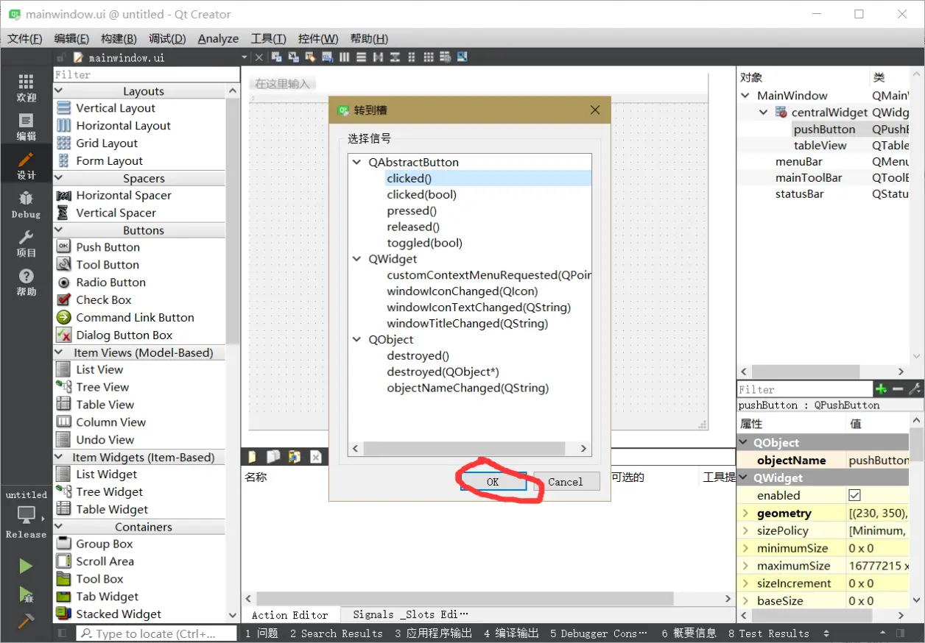925x643 pixels.
Task: Close the mainwindow.ui document with X icon
Action: (x=258, y=57)
